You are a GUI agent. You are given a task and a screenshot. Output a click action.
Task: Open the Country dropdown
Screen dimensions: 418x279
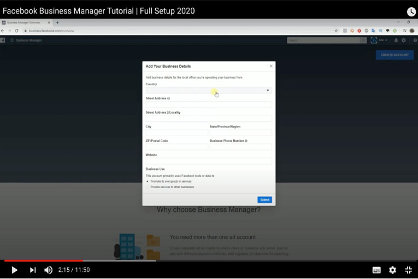pos(209,90)
